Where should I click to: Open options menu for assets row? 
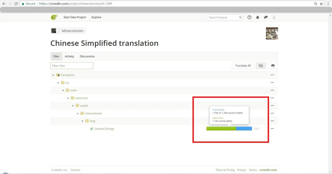click(272, 106)
